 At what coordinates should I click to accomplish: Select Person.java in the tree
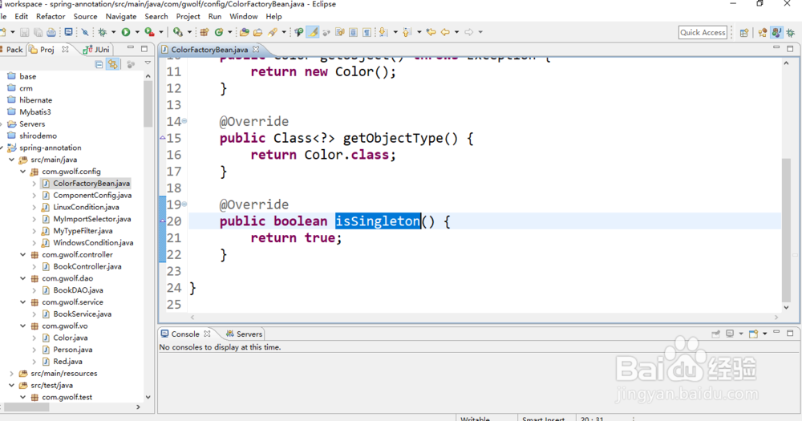[x=73, y=350]
